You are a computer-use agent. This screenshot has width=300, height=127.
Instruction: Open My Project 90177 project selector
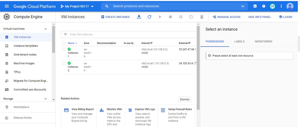pos(77,6)
